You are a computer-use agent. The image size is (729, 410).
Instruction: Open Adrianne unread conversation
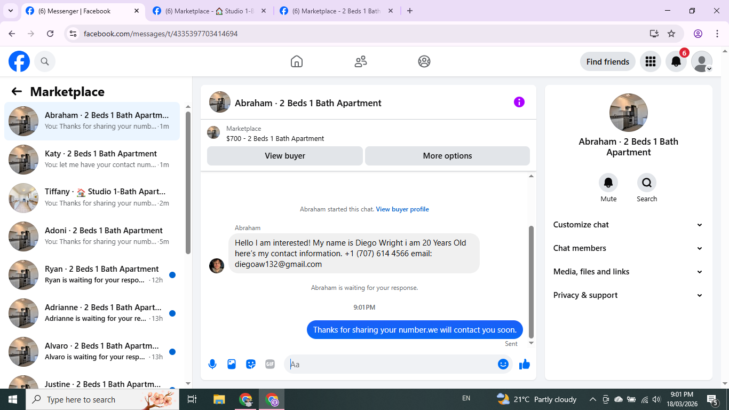pos(92,313)
